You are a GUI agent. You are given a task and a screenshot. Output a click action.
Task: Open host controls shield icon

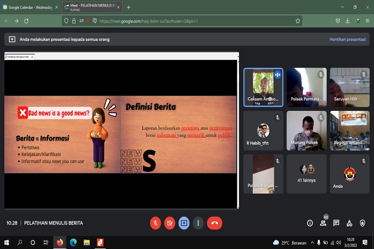pyautogui.click(x=362, y=223)
